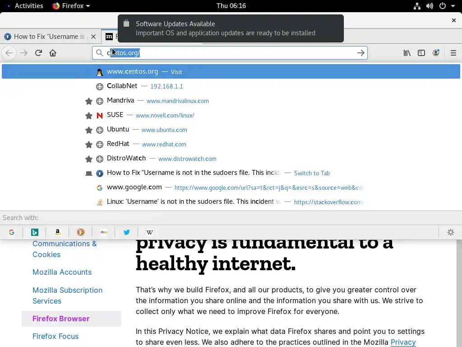Click the forward navigation arrow
Image resolution: width=462 pixels, height=347 pixels.
(x=24, y=53)
